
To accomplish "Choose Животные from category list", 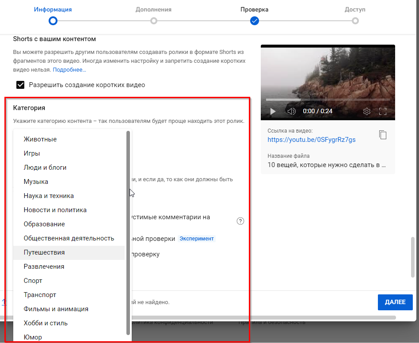I will (x=40, y=139).
